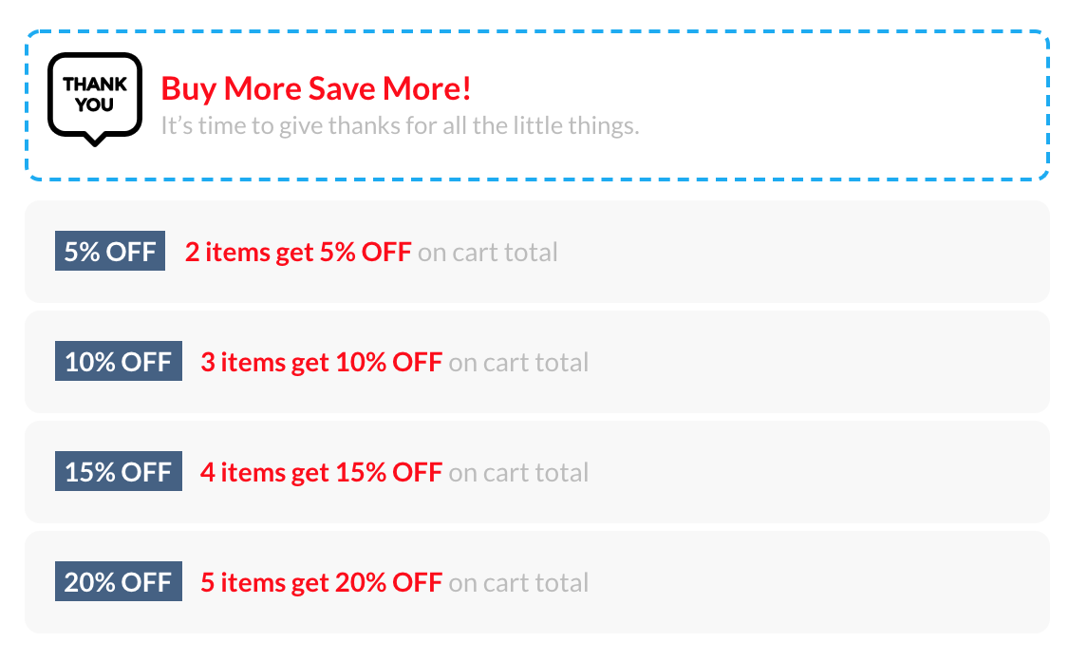Click the give thanks subtitle text

pos(400,125)
